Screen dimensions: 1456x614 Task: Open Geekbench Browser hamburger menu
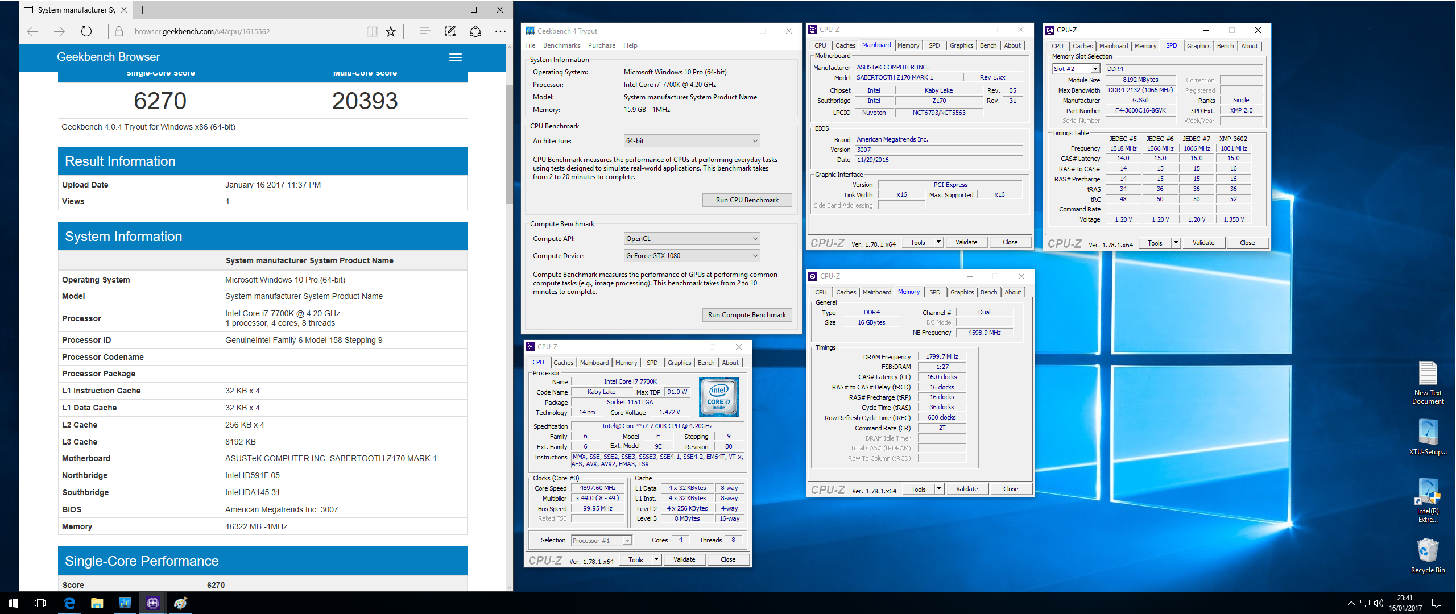pyautogui.click(x=456, y=57)
